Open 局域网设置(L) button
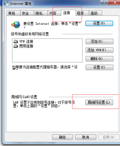Image resolution: width=120 pixels, height=146 pixels. (99, 103)
